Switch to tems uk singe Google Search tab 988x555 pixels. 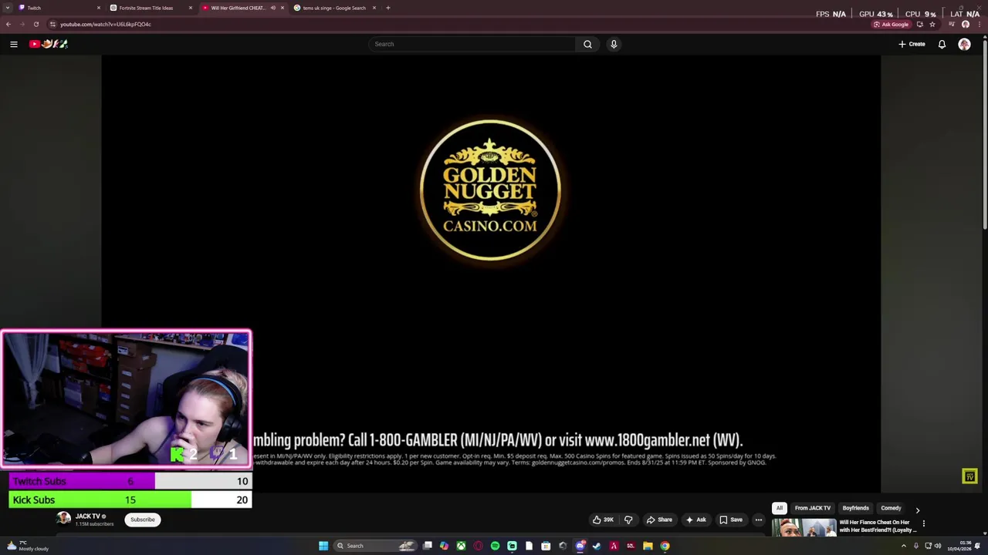tap(330, 8)
